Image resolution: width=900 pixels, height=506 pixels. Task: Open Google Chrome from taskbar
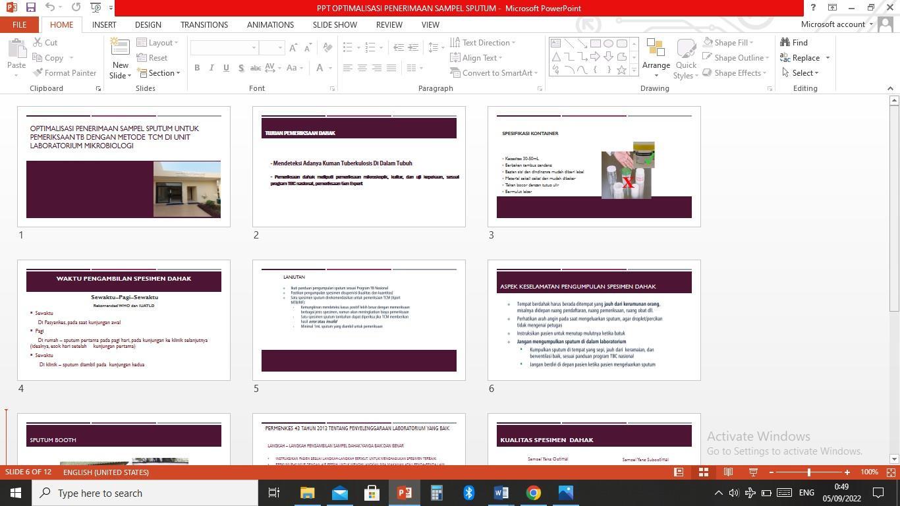coord(533,493)
